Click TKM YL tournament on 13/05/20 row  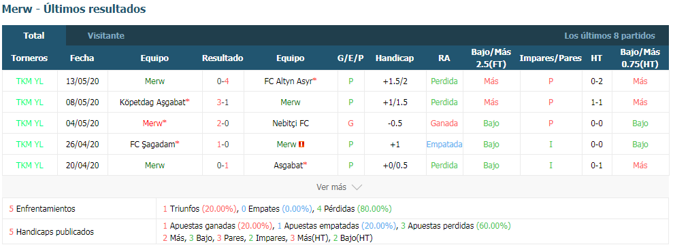coord(30,81)
